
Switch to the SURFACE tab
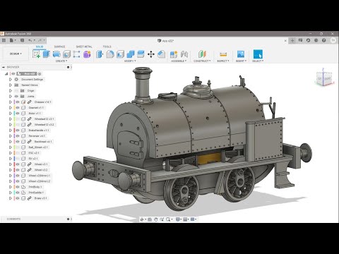[x=59, y=47]
